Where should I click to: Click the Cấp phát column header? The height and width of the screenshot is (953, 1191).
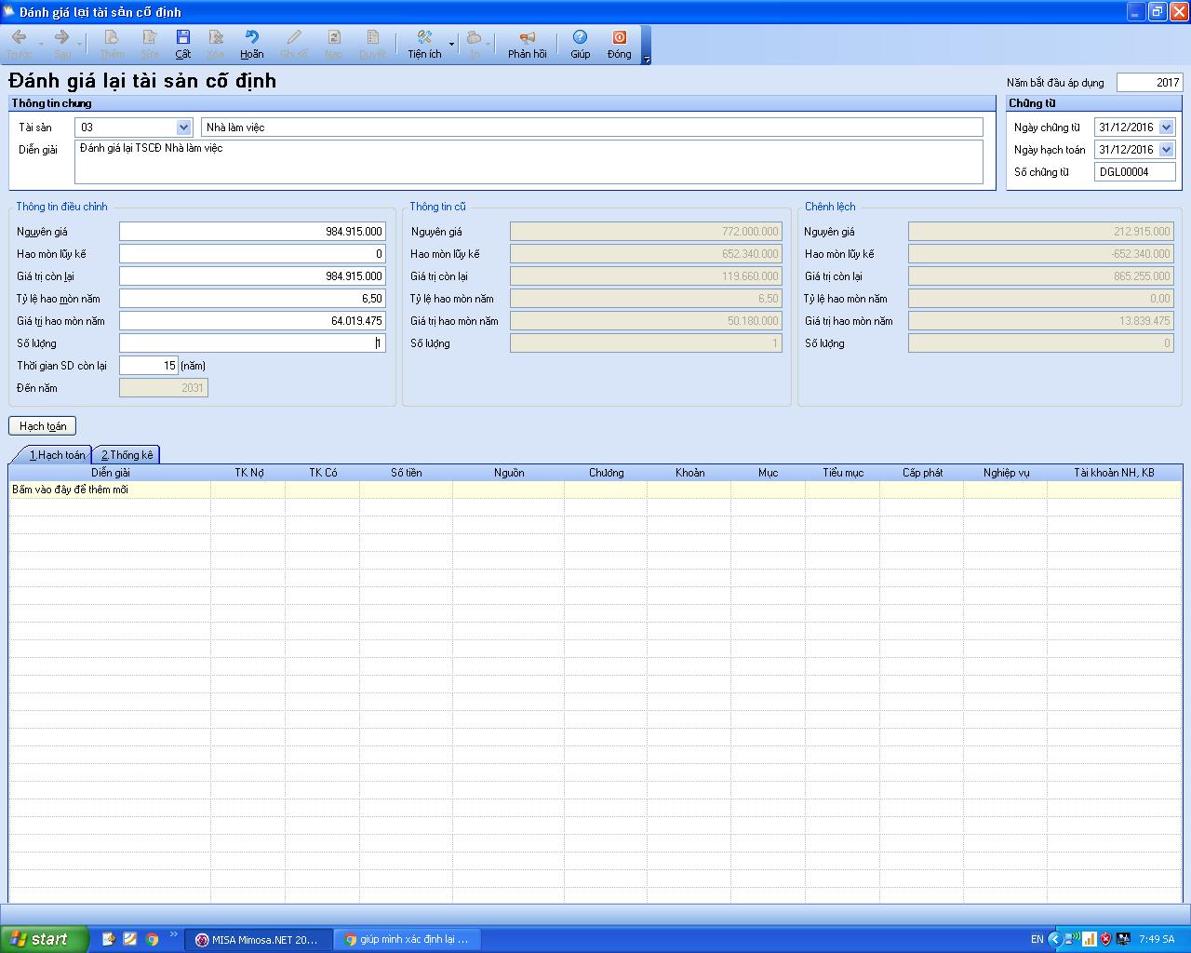pyautogui.click(x=922, y=473)
